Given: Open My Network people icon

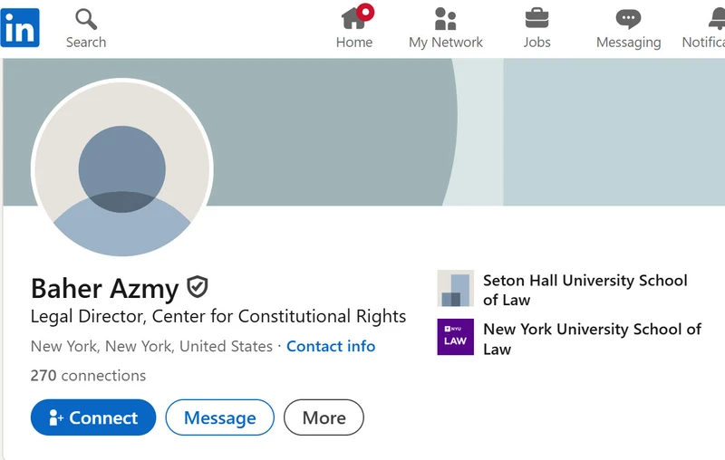Looking at the screenshot, I should pyautogui.click(x=445, y=18).
